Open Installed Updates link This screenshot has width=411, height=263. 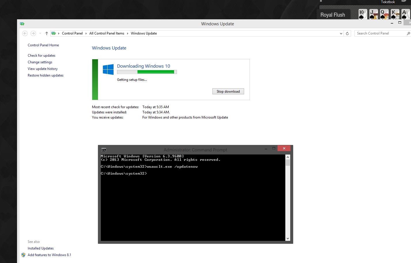(x=41, y=248)
